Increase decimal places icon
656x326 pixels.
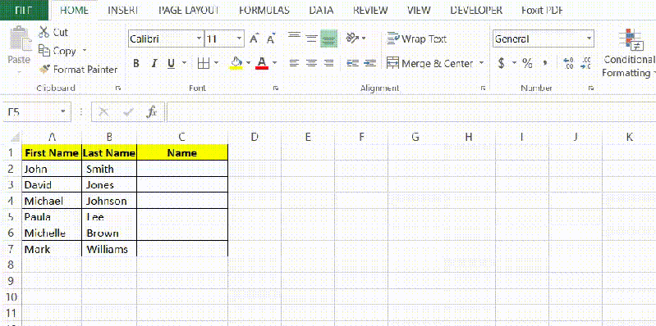tap(569, 63)
